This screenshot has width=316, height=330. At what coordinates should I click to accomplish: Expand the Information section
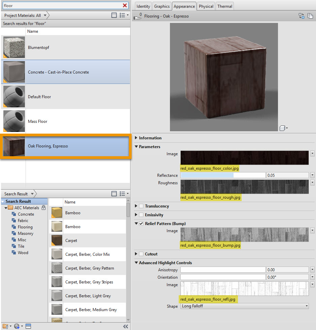click(x=136, y=138)
